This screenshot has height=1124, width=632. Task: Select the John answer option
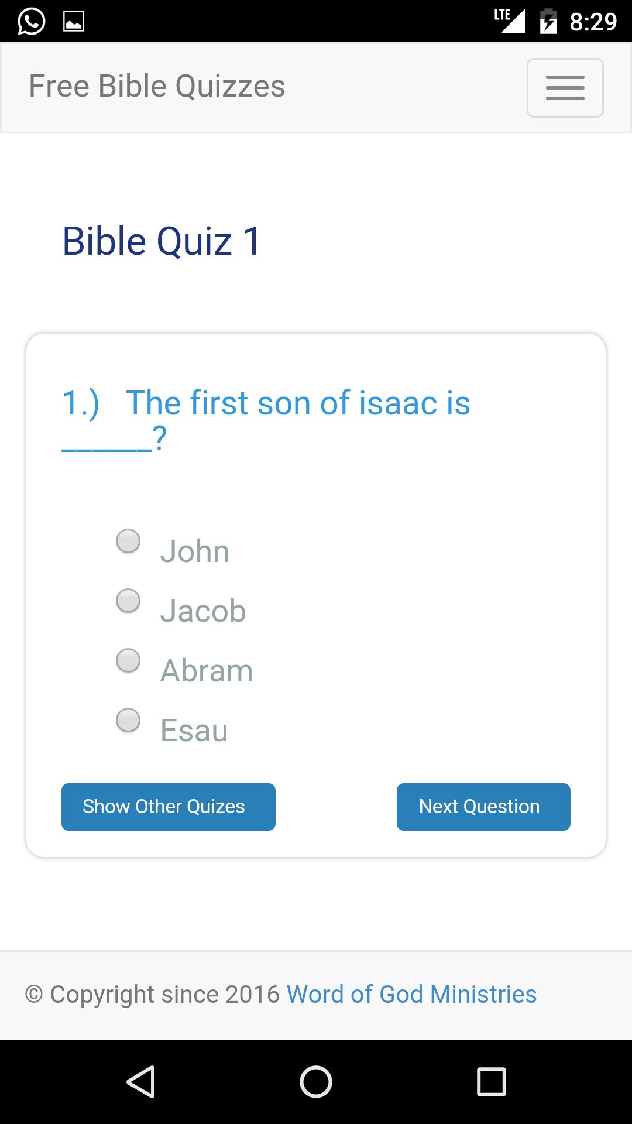128,542
